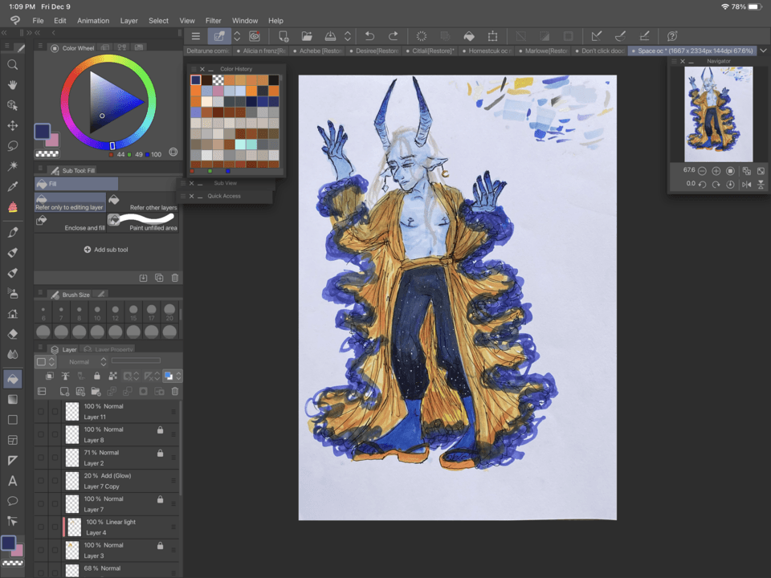Adjust the layer opacity slider

click(x=137, y=360)
